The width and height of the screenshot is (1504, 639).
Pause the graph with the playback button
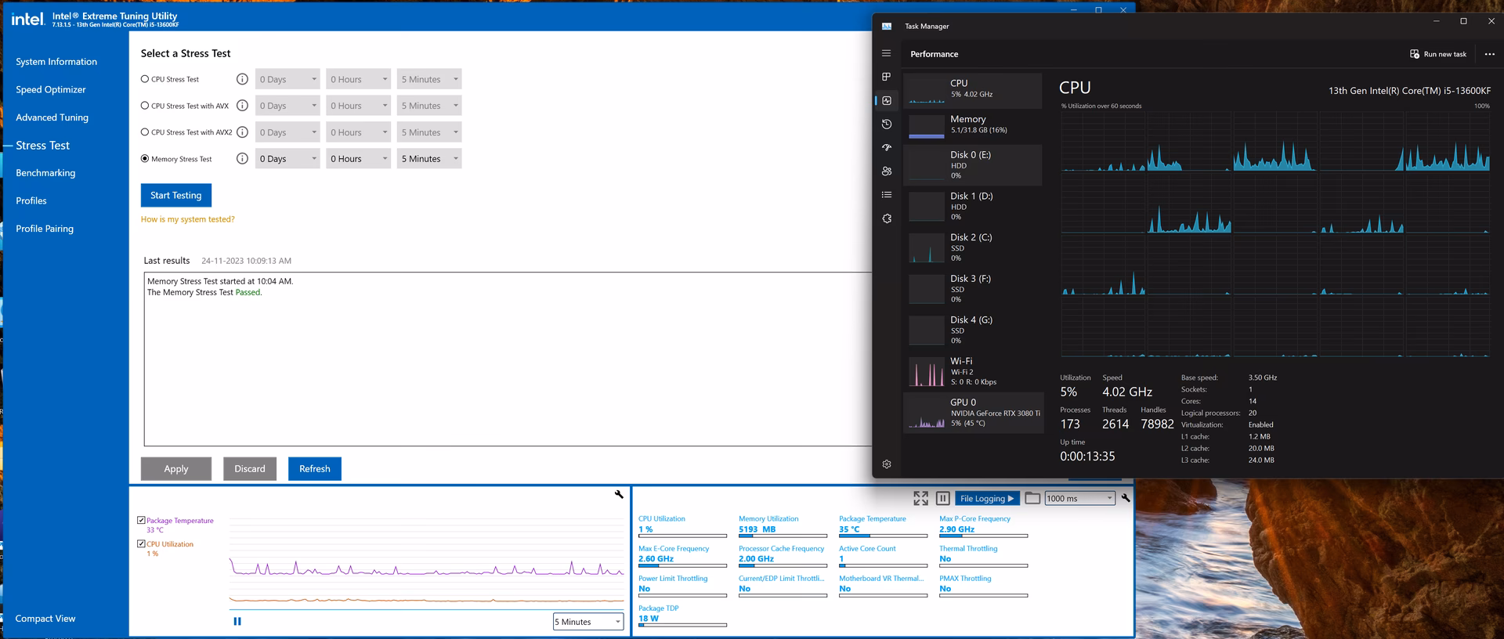237,621
